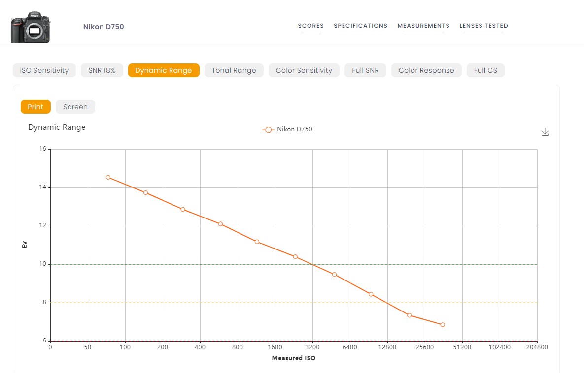Image resolution: width=584 pixels, height=373 pixels.
Task: Click the "204800" x-axis tick label
Action: pyautogui.click(x=537, y=347)
